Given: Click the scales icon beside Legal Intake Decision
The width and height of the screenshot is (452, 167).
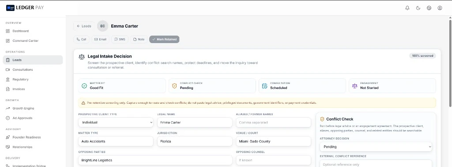Looking at the screenshot, I should click(x=82, y=57).
